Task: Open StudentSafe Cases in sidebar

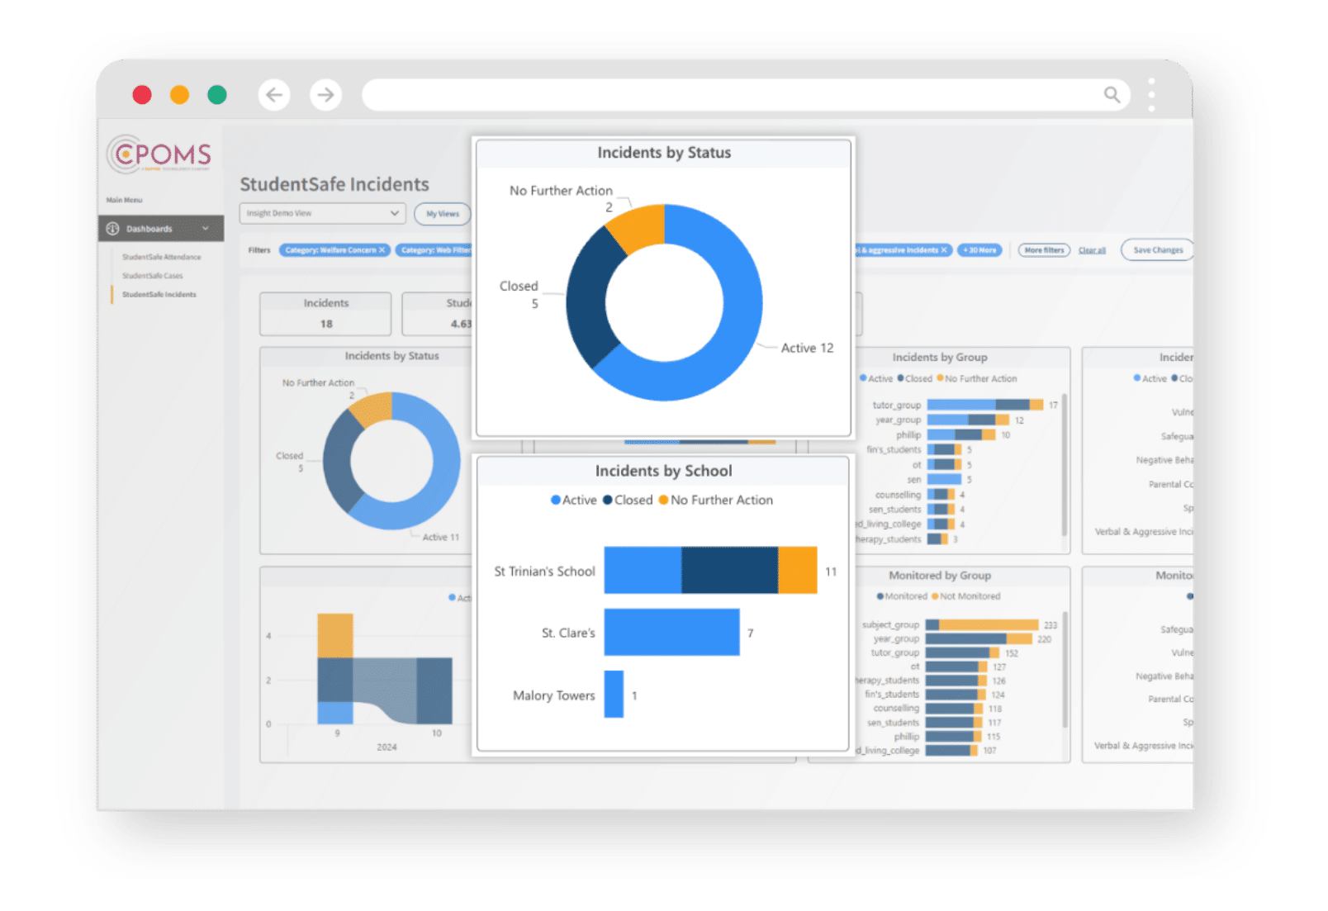Action: click(152, 276)
